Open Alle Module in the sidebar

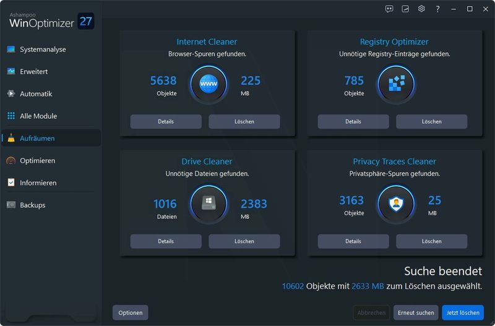(x=38, y=116)
